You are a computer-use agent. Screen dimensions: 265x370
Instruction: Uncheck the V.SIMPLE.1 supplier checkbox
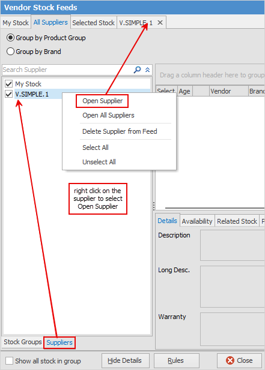point(9,94)
